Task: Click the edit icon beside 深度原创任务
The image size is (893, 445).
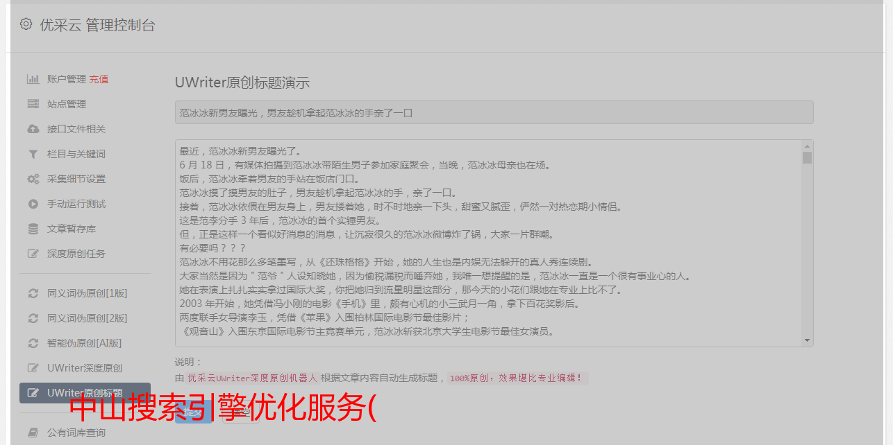Action: pyautogui.click(x=33, y=254)
